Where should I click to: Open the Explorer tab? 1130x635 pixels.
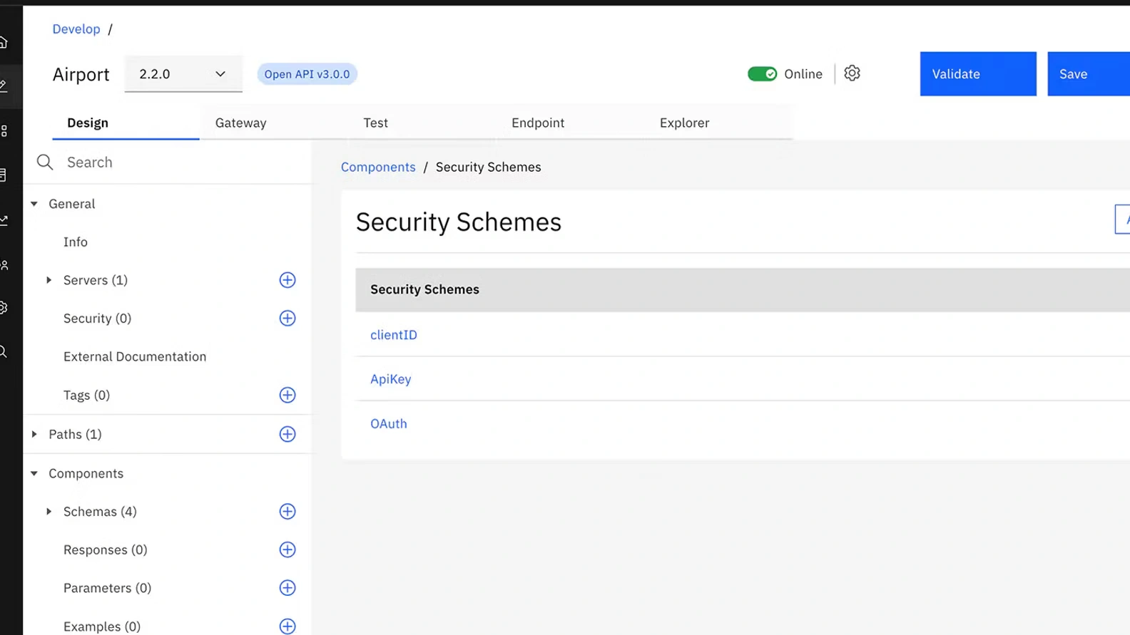point(683,123)
